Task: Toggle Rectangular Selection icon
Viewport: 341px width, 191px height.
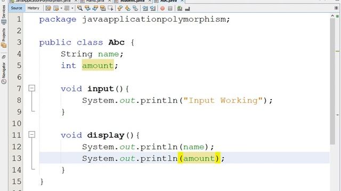Action: click(110, 8)
